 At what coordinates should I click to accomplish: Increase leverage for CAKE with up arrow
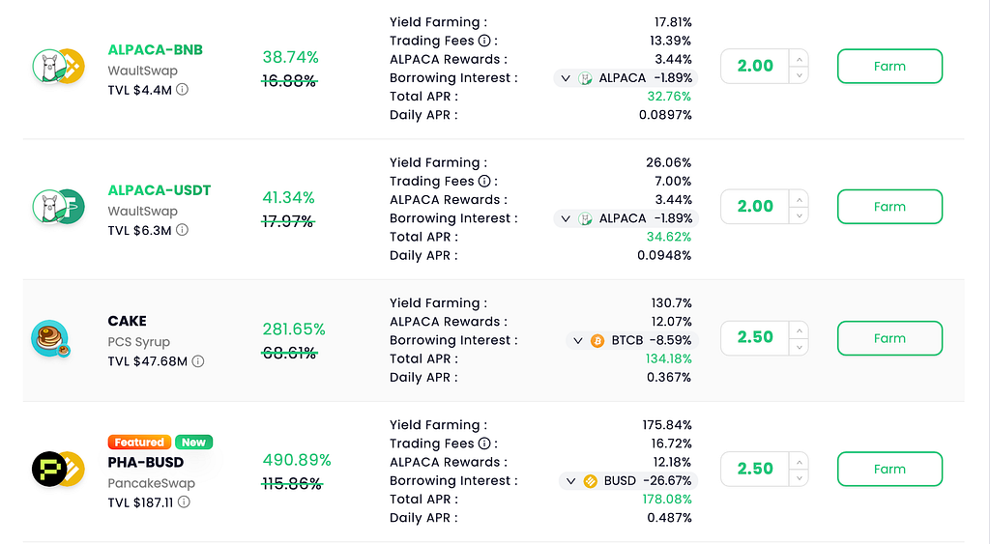[x=799, y=330]
